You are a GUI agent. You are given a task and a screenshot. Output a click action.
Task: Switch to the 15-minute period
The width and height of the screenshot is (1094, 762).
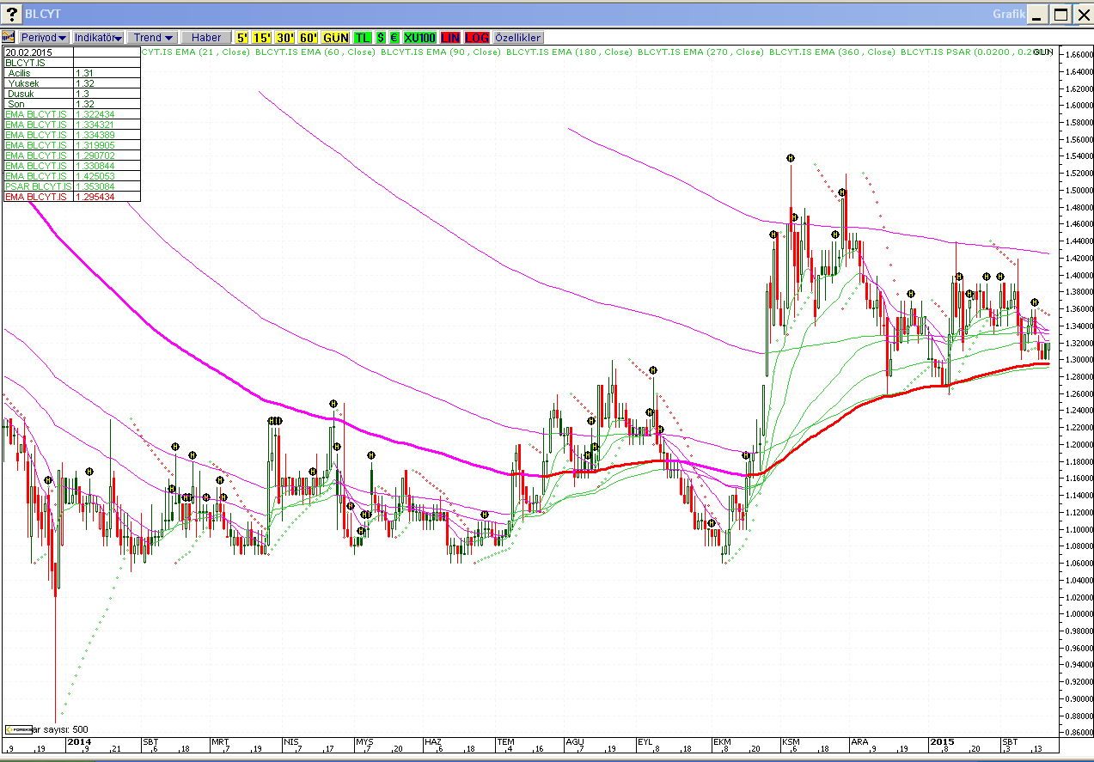pos(262,38)
